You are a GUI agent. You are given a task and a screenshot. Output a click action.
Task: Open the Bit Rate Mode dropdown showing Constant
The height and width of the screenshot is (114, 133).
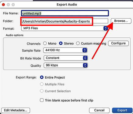66,58
